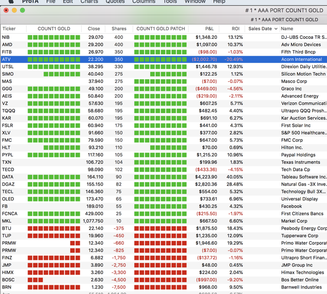Open the ProTA application menu
Screen dimensions: 327x294
pyautogui.click(x=30, y=1)
